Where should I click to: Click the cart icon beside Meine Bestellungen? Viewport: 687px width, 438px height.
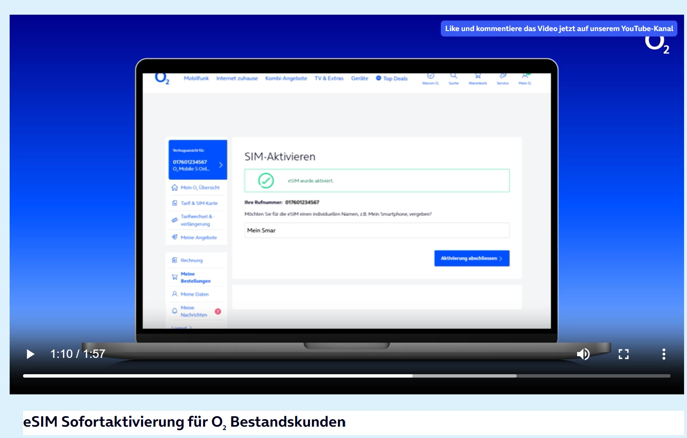174,277
